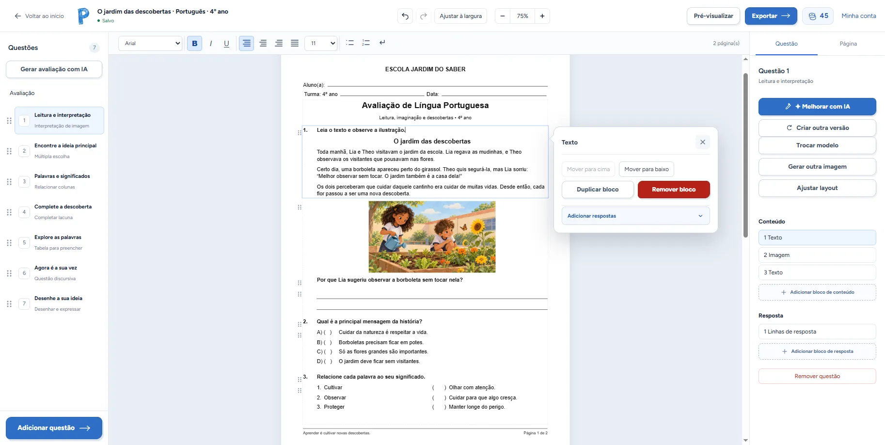Click Pré-visualizar button
Image resolution: width=885 pixels, height=445 pixels.
713,16
